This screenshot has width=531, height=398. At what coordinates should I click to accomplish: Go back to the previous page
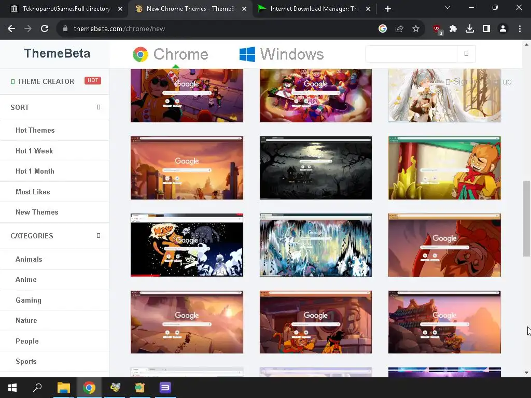point(11,29)
